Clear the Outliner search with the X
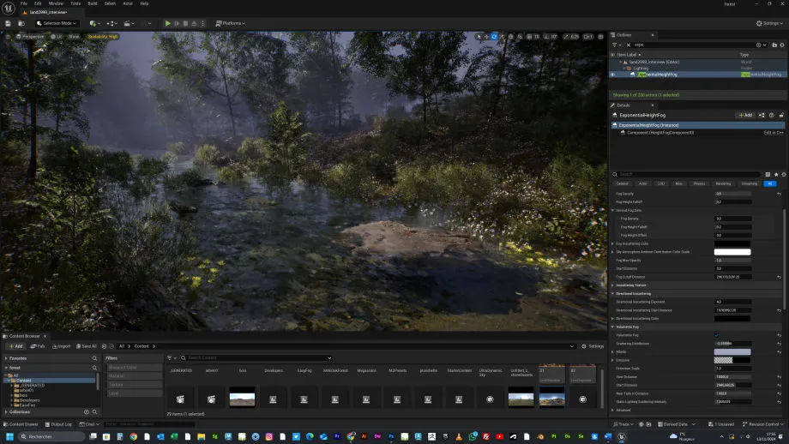Viewport: 789px width, 444px height. [x=629, y=45]
